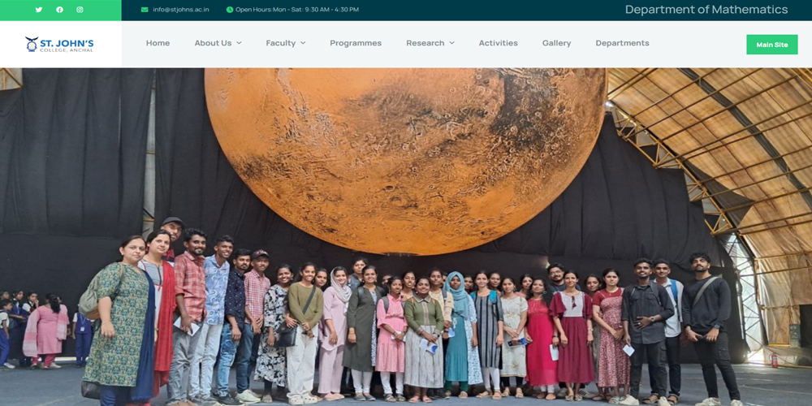Expand the Research dropdown chevron
812x406 pixels.
pyautogui.click(x=451, y=43)
